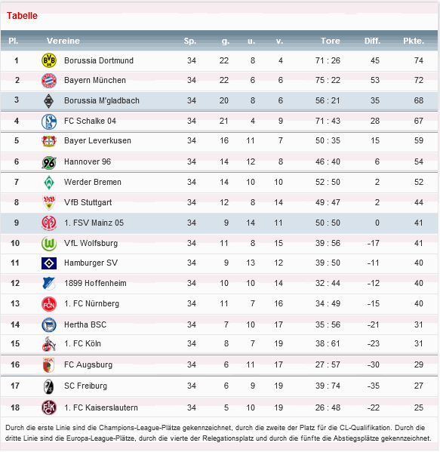
Task: Open the Borussia M'gladbach team name
Action: pos(102,100)
